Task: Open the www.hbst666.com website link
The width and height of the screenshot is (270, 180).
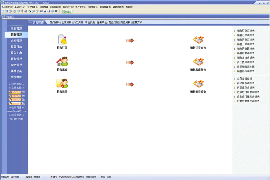Action: click(x=17, y=111)
